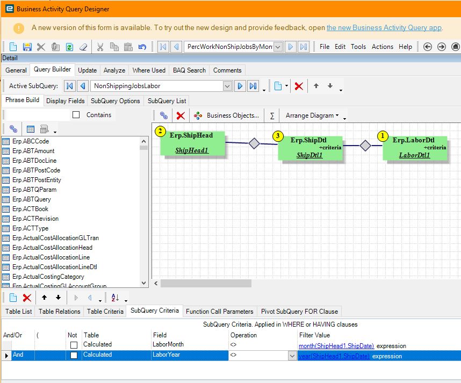The image size is (461, 383).
Task: Open the NonShippingJobsLabor subquery dropdown
Action: 227,86
